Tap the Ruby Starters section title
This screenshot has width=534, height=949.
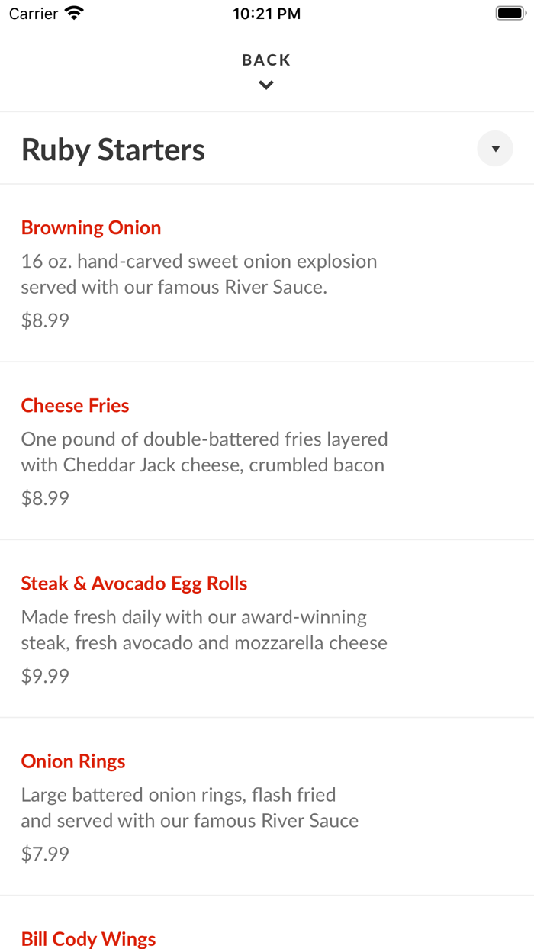pos(113,149)
